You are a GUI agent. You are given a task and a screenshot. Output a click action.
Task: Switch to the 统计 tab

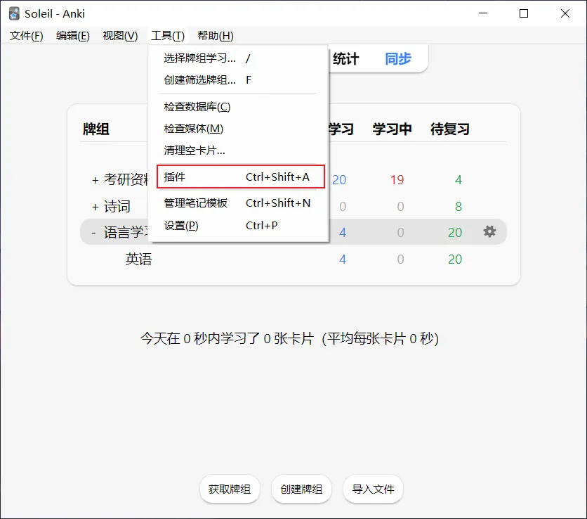345,59
